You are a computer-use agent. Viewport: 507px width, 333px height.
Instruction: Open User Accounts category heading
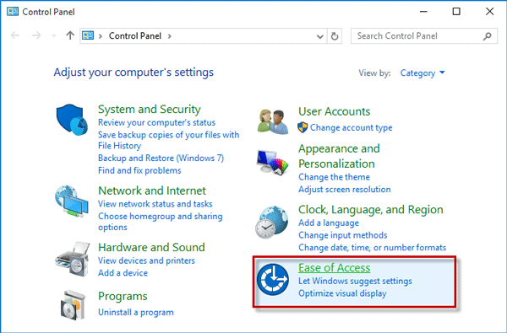click(334, 111)
